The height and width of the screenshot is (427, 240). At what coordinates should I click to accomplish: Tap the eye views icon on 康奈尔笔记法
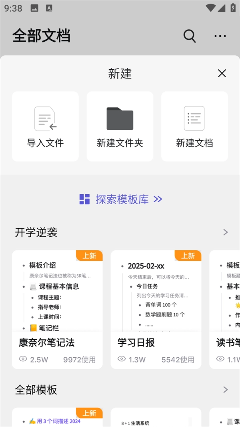tap(23, 359)
